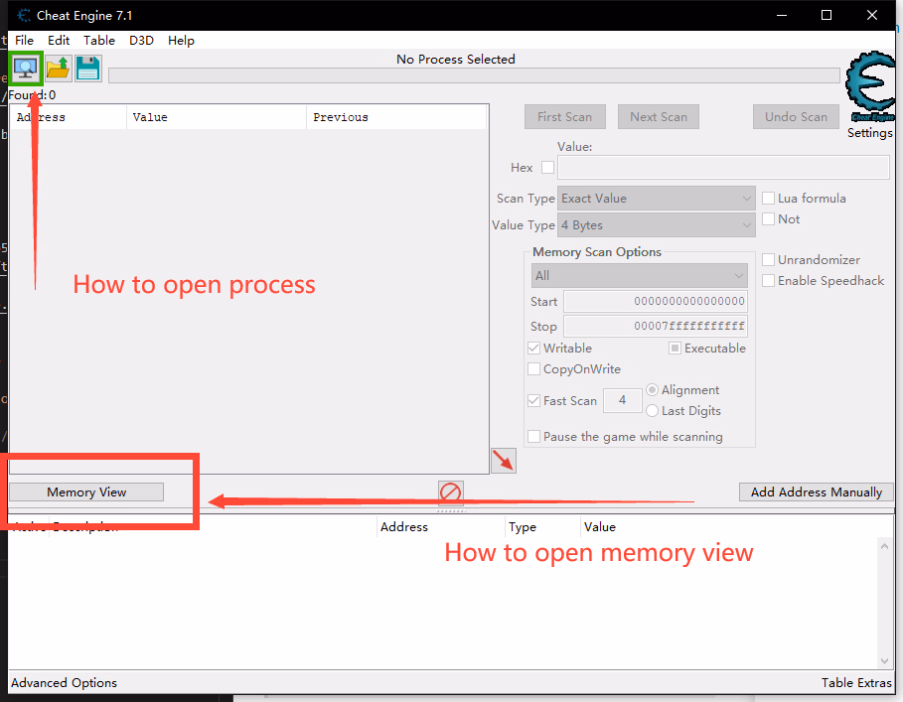Open the Help menu
The height and width of the screenshot is (702, 903).
click(181, 41)
